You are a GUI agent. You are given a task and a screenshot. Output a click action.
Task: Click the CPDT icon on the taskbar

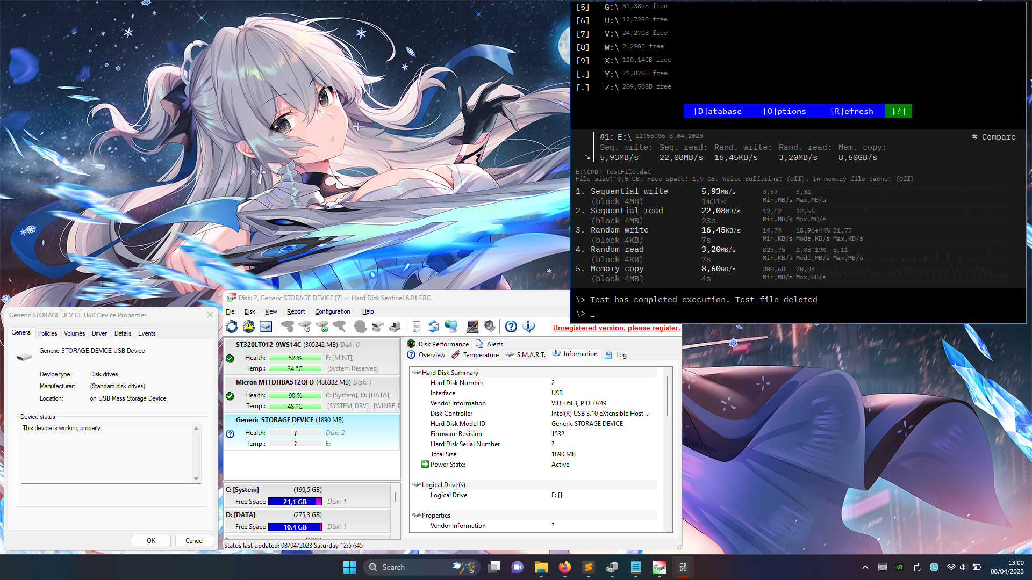pos(683,567)
